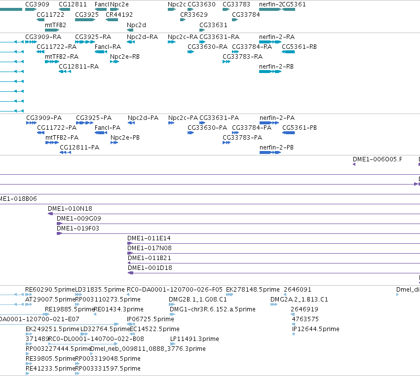
Task: Select the DME1-019F03 clone label
Action: coord(78,228)
